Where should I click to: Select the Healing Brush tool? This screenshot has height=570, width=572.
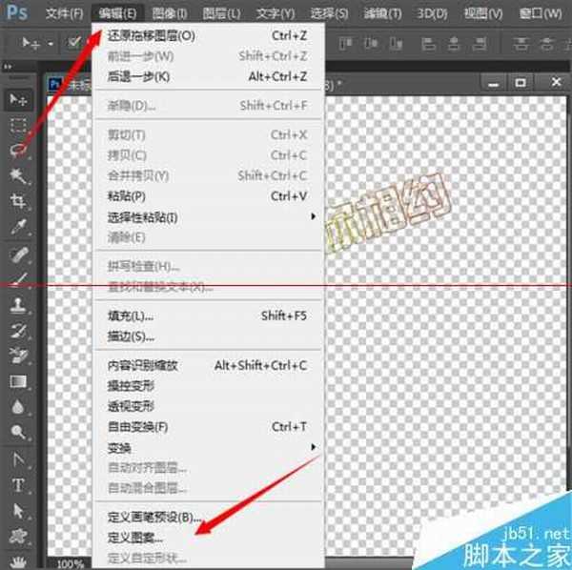point(18,254)
